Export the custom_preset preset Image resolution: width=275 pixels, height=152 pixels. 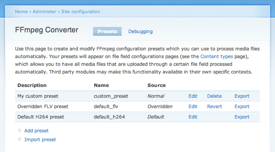(242, 96)
